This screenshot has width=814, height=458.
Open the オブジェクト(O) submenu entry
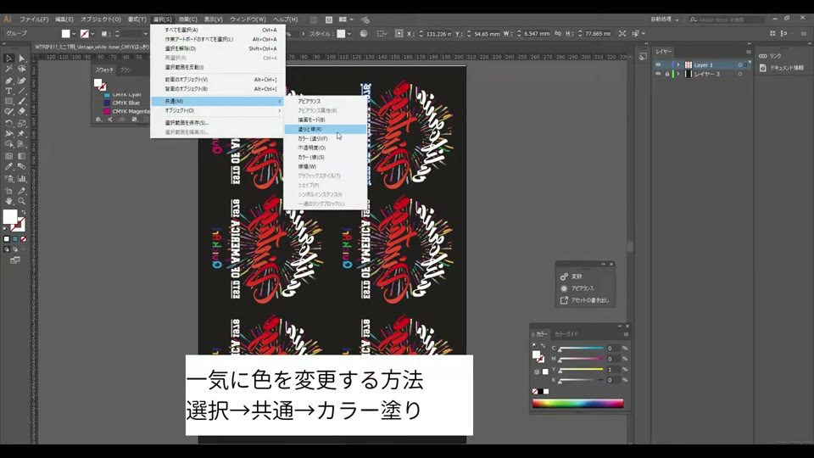218,110
